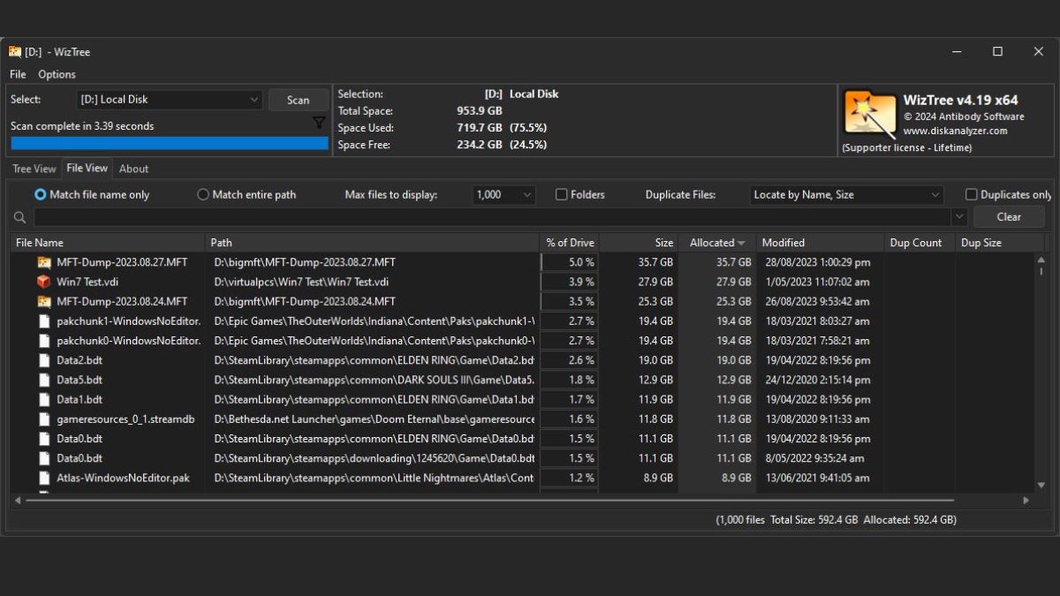
Task: Click the file list's vertical scrollbar up arrow
Action: click(x=1041, y=260)
